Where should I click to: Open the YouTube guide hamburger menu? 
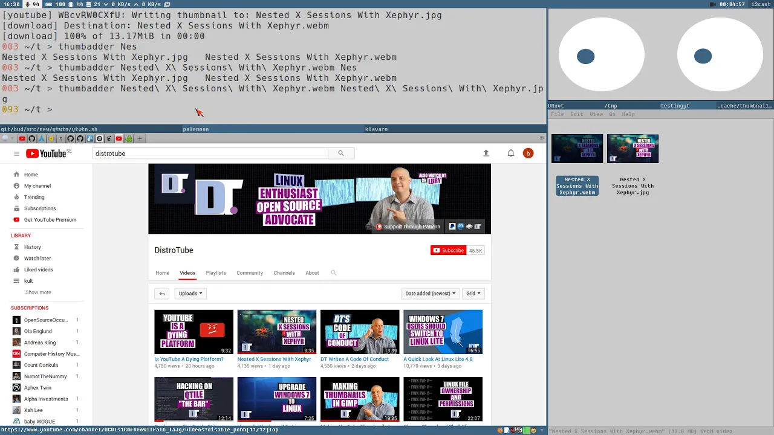pyautogui.click(x=17, y=153)
